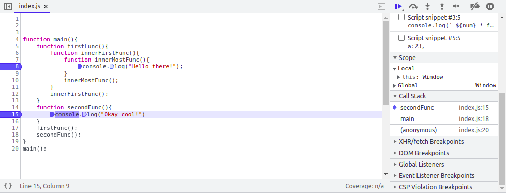Expand the Global scope section
The width and height of the screenshot is (506, 193).
click(395, 85)
